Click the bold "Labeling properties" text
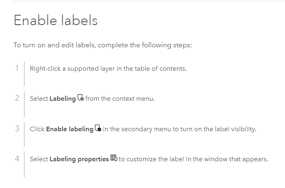 click(x=79, y=159)
